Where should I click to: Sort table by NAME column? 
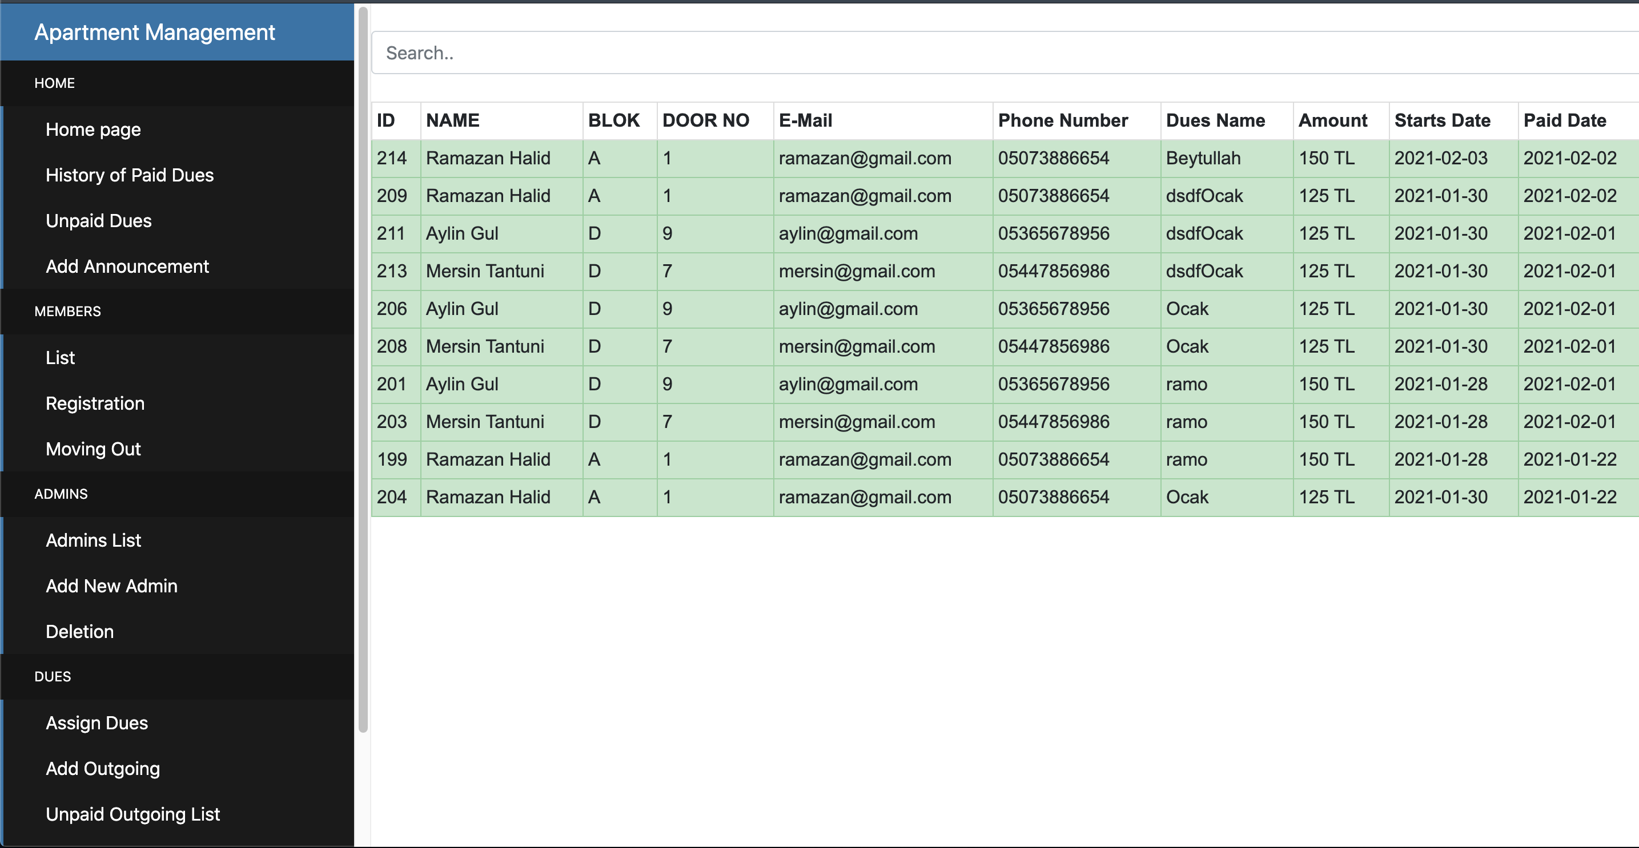[452, 120]
